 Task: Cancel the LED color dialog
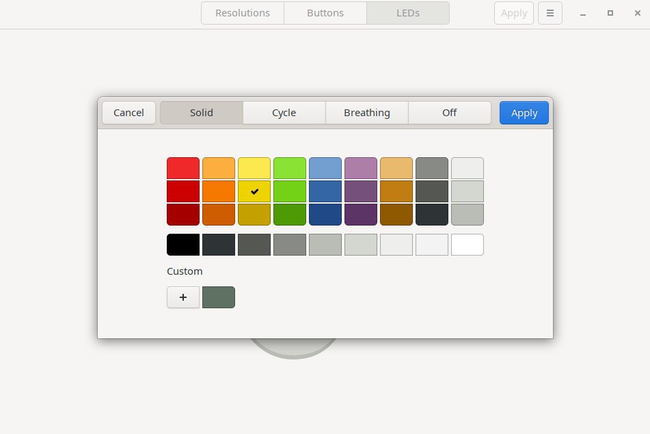128,113
